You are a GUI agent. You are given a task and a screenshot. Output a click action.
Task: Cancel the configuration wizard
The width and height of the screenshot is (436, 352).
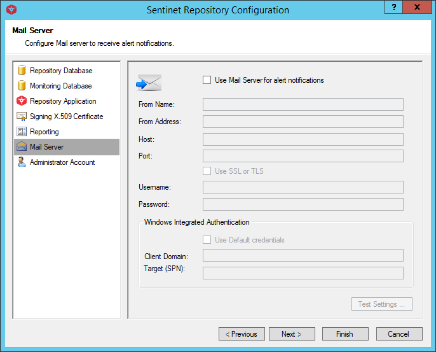[x=399, y=334]
